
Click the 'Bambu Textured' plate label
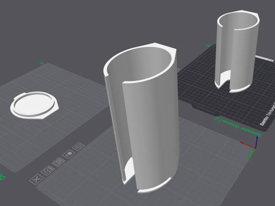point(267,114)
